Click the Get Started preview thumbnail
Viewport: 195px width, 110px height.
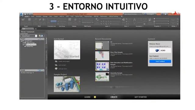67,50
